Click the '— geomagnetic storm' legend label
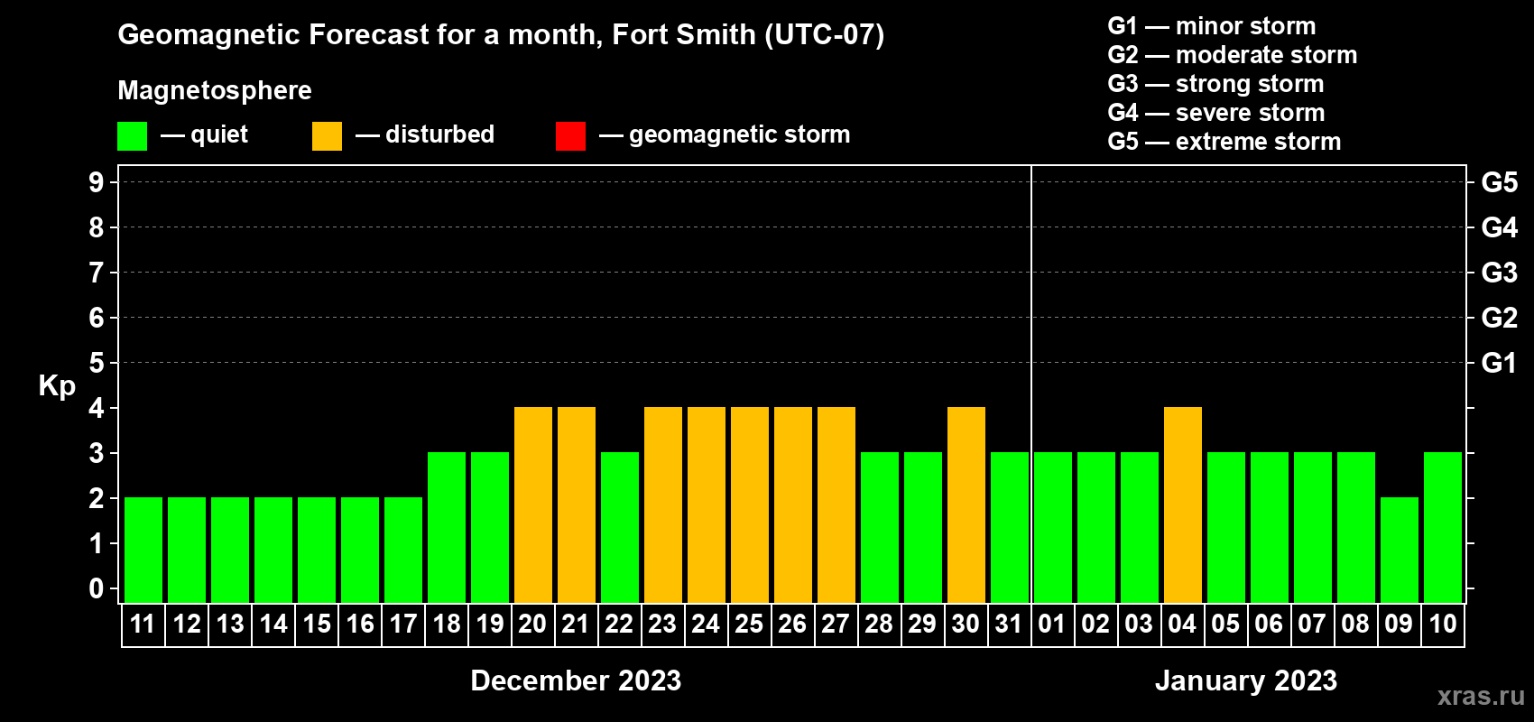The height and width of the screenshot is (722, 1534). click(725, 134)
